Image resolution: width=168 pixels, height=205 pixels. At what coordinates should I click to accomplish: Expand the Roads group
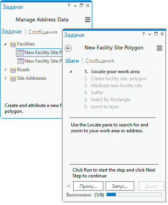tap(5, 70)
